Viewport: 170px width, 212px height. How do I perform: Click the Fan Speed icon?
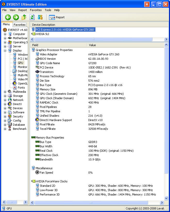pos(37,172)
